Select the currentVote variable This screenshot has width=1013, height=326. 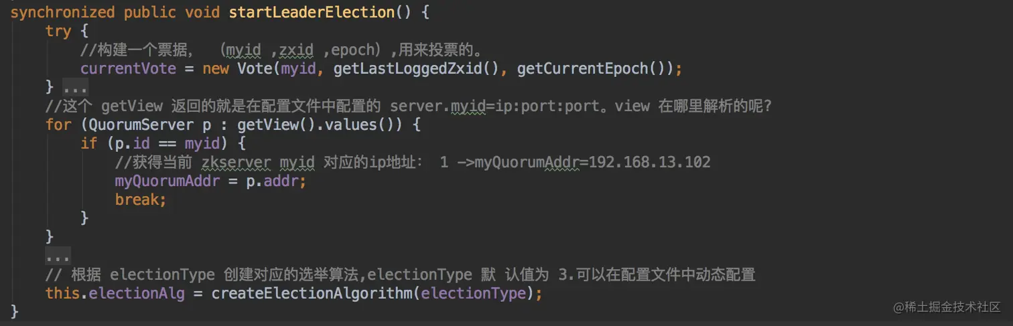pyautogui.click(x=128, y=69)
